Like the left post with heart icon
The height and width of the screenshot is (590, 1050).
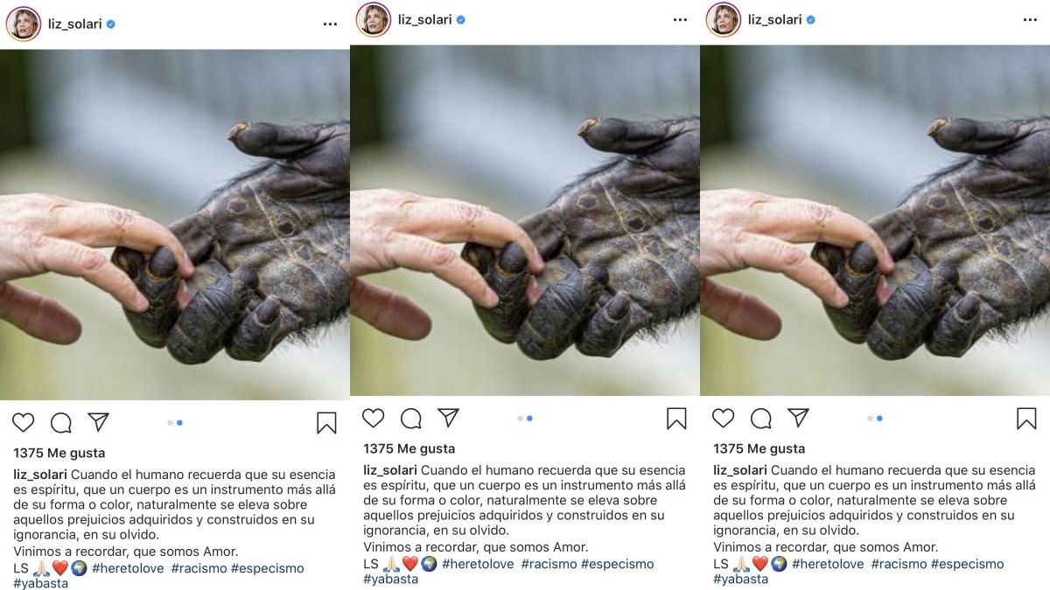[24, 423]
